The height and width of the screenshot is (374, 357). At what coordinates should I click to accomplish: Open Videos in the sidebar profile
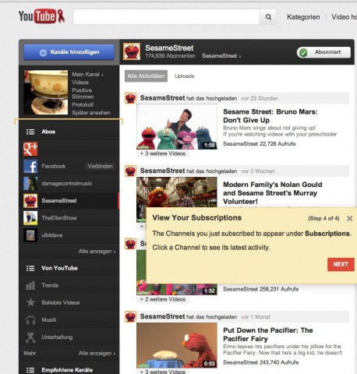tap(80, 83)
